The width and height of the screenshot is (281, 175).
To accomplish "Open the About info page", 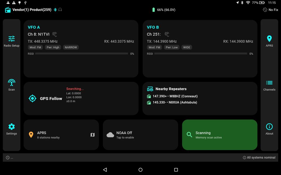I will (x=269, y=129).
